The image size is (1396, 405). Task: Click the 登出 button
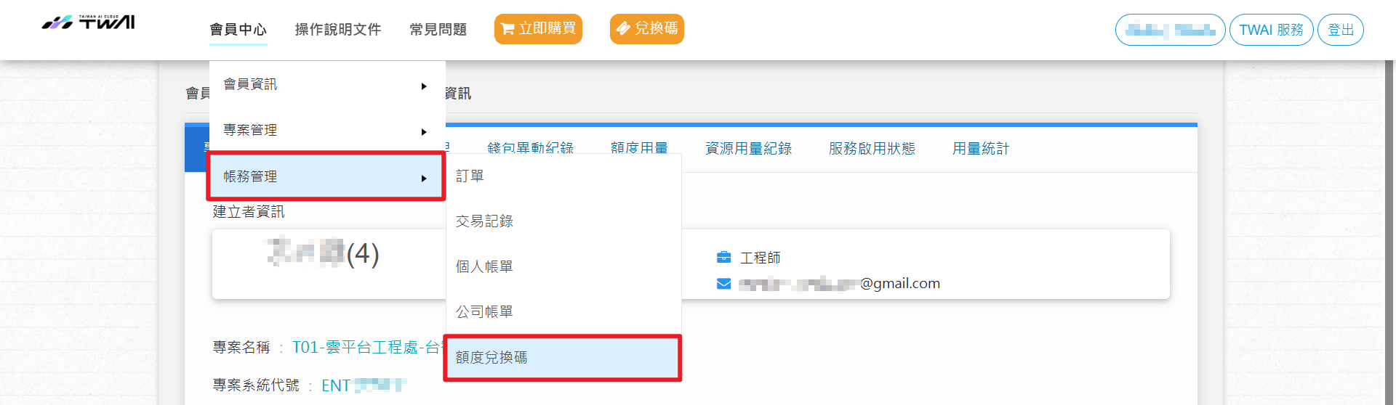[1340, 30]
